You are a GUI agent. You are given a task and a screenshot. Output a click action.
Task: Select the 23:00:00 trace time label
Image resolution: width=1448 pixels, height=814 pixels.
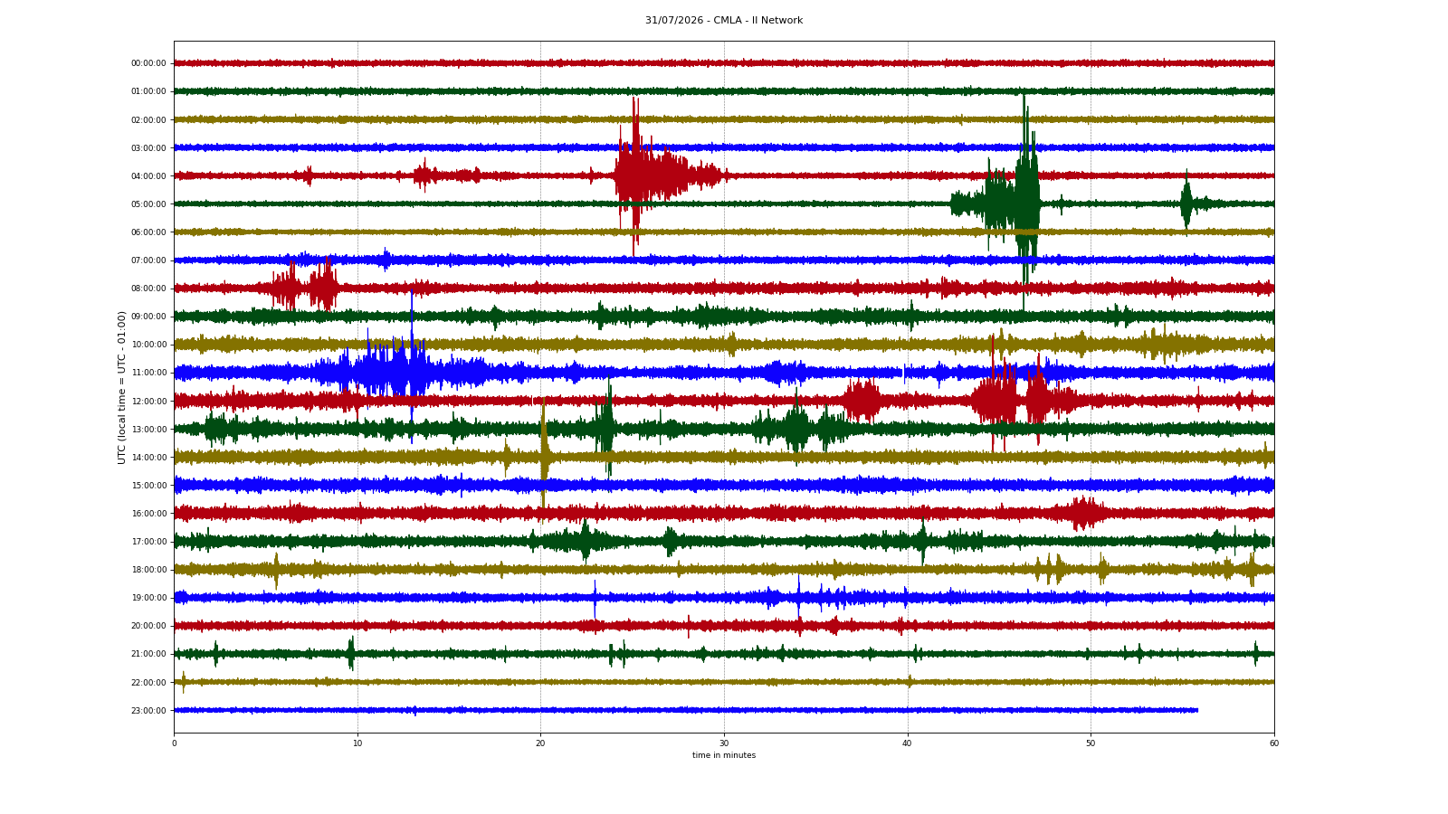point(148,710)
